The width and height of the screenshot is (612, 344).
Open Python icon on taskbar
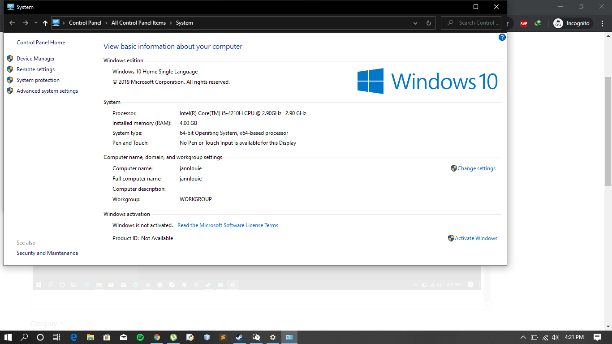click(190, 337)
